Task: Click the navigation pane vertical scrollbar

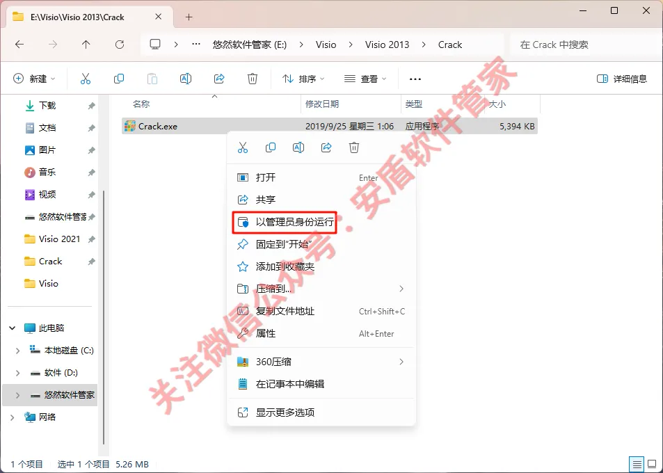Action: (x=104, y=317)
